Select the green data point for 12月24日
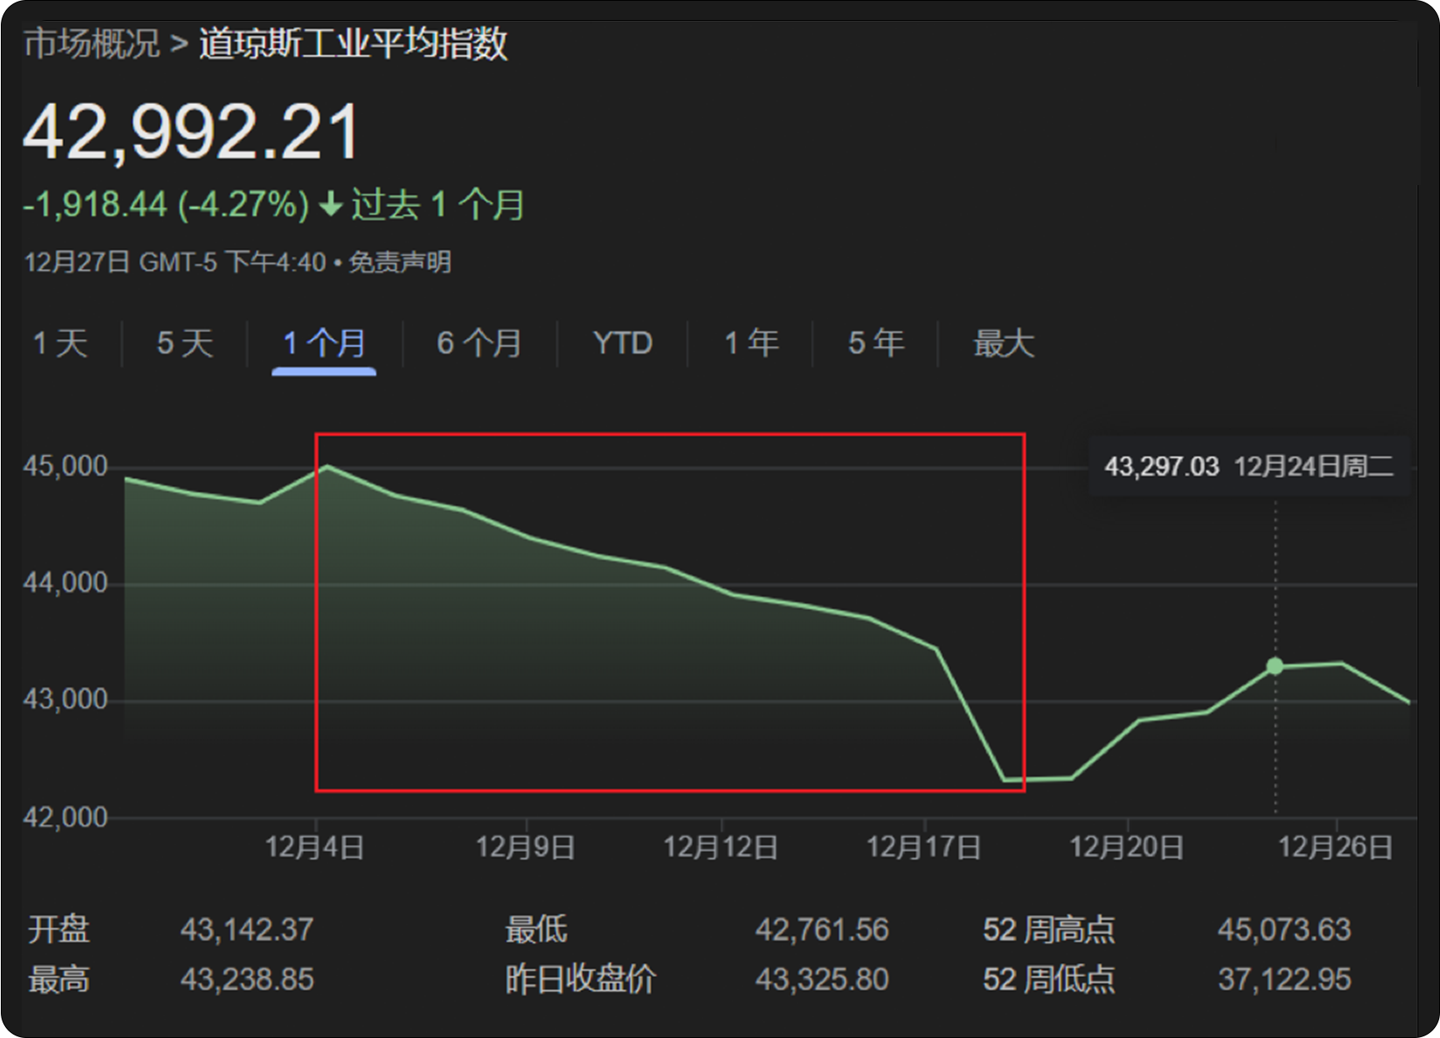The height and width of the screenshot is (1038, 1440). (1274, 665)
